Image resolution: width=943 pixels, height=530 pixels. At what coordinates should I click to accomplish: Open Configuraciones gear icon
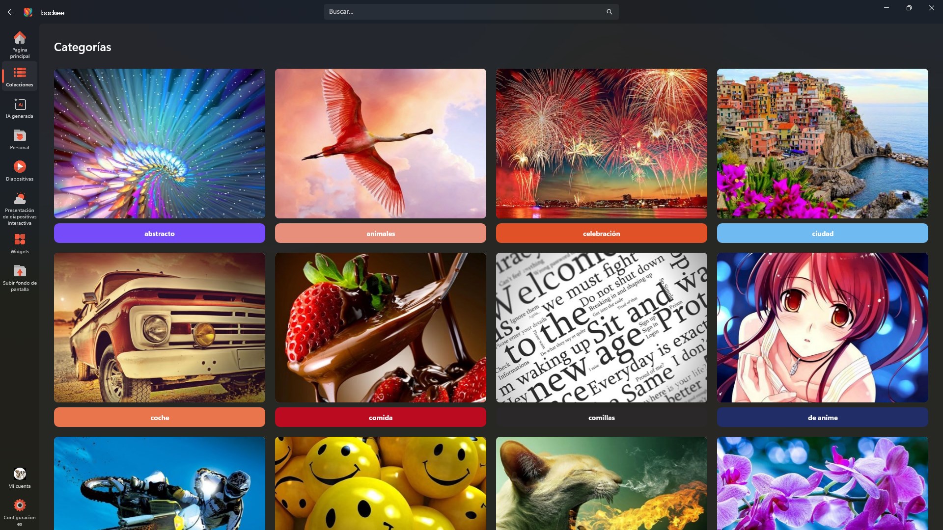pos(20,505)
